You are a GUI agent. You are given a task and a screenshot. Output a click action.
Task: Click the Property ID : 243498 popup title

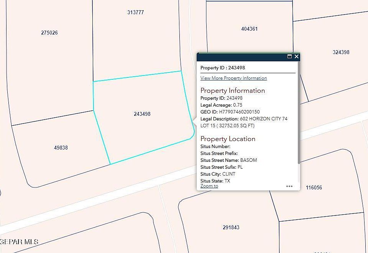pos(223,68)
